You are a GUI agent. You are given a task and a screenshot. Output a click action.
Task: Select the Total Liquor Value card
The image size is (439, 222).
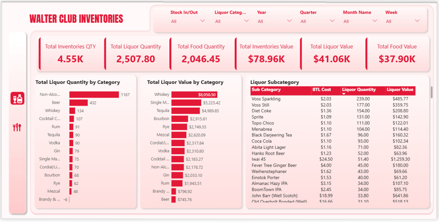332,54
